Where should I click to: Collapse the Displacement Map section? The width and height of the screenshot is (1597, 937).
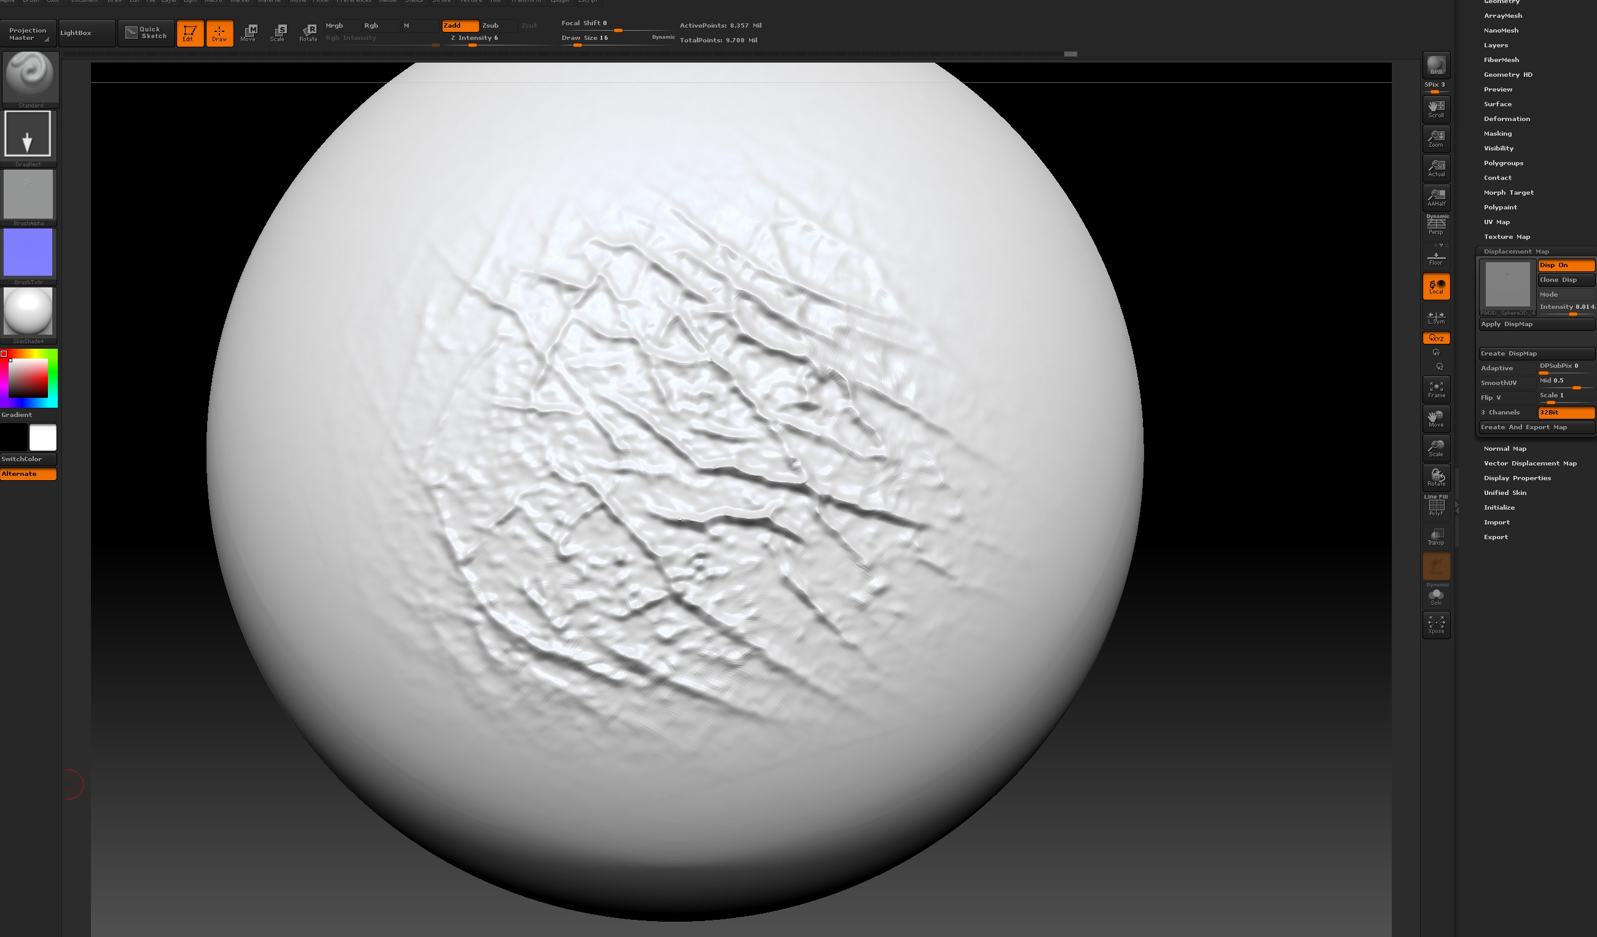1516,251
